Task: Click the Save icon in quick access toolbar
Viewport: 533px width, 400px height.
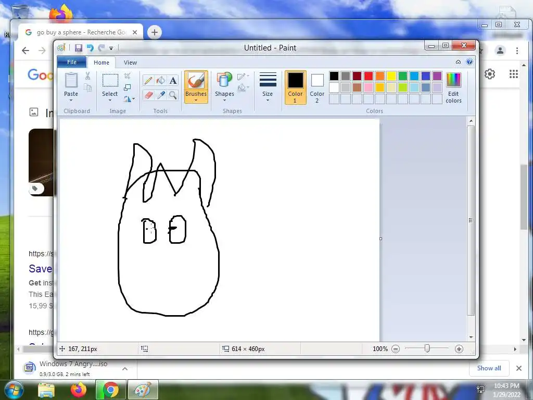Action: 79,48
